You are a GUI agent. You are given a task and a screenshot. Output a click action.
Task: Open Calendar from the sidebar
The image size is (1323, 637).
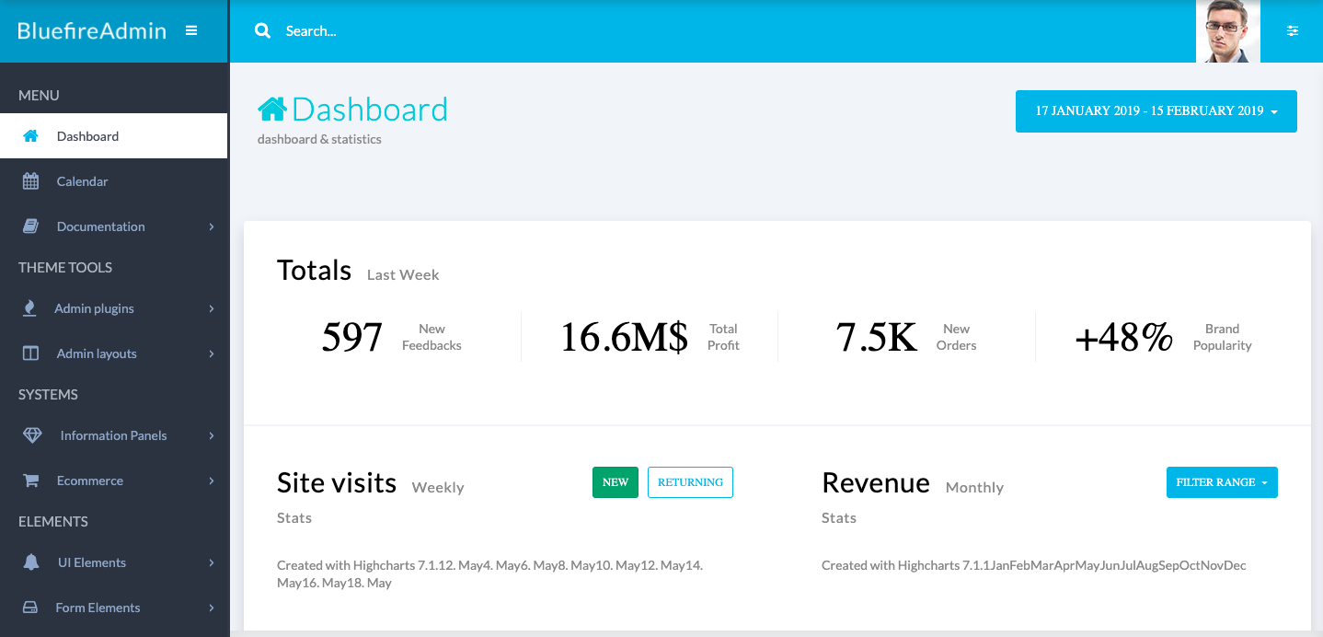[x=114, y=181]
